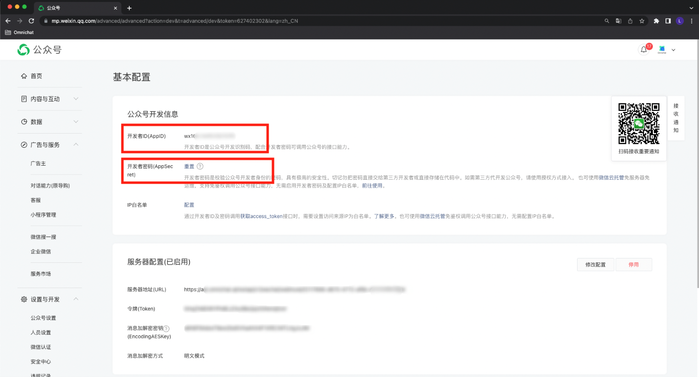Open the Omnichat bookmarks folder
This screenshot has width=699, height=377.
19,33
